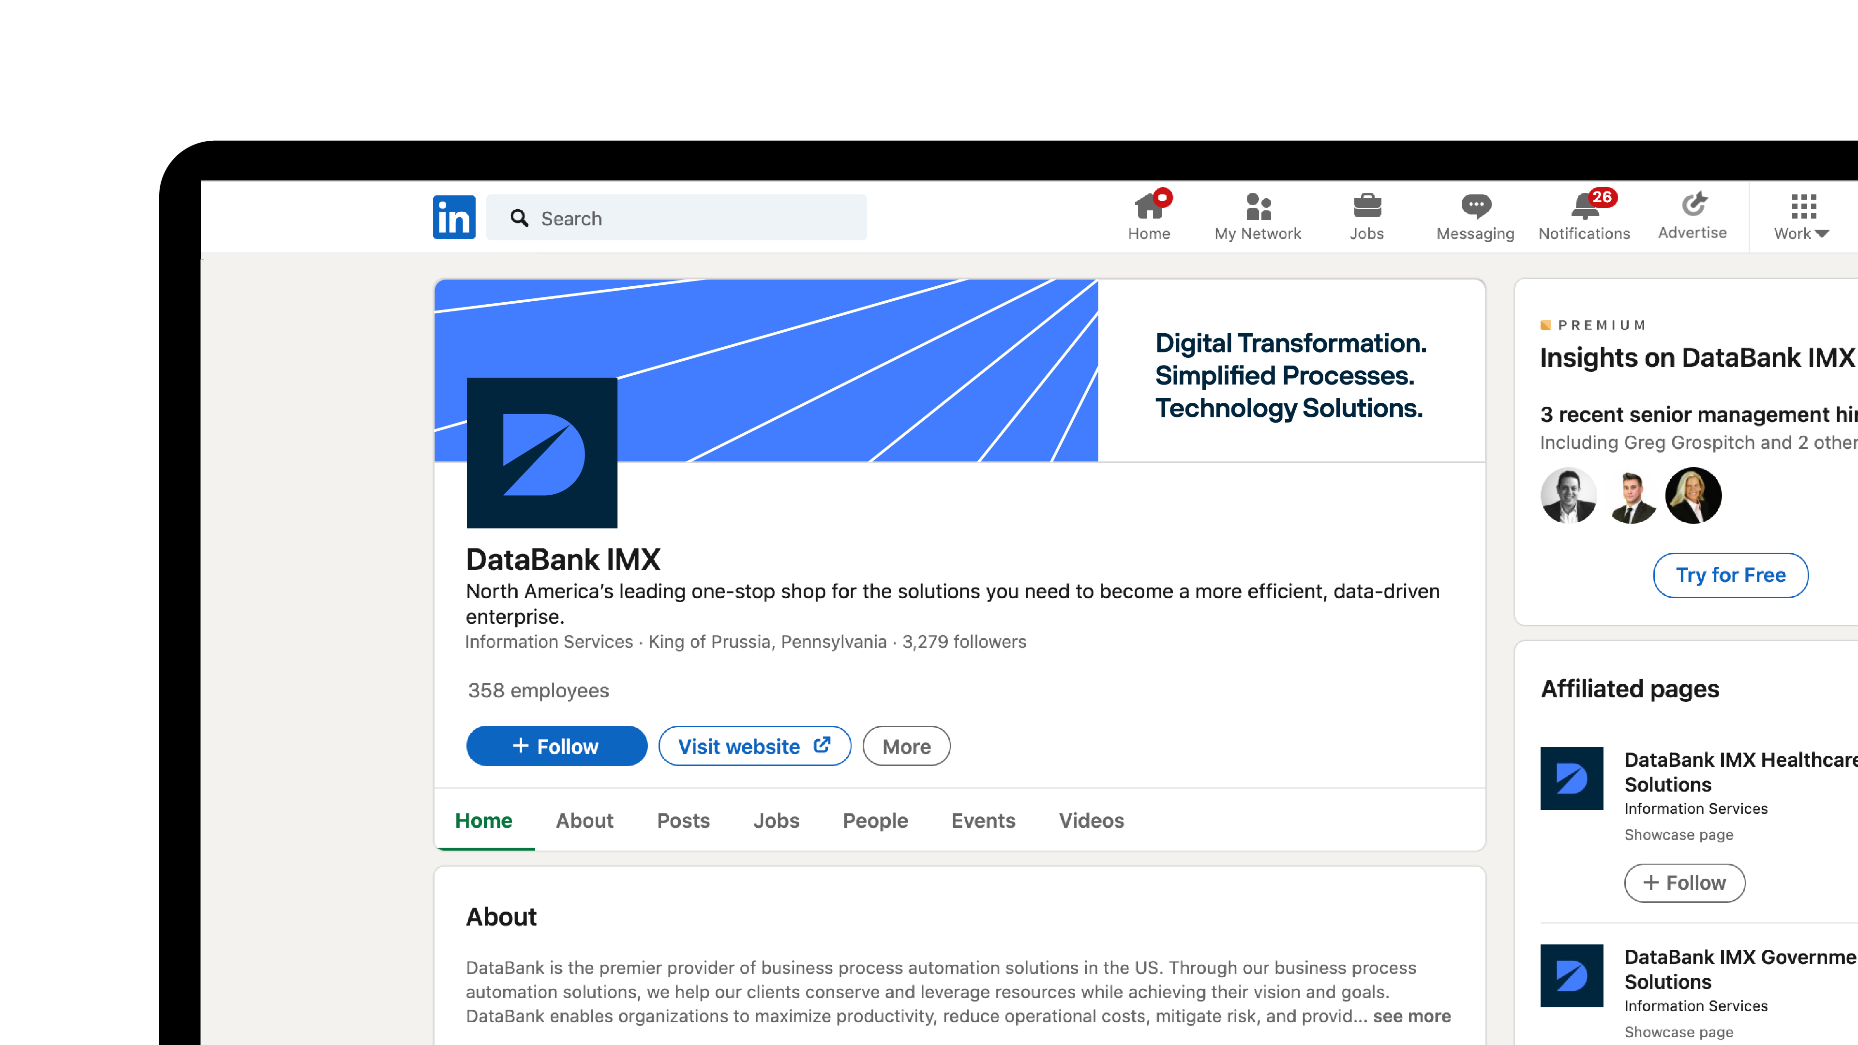Expand the Work dropdown arrow

click(x=1821, y=234)
